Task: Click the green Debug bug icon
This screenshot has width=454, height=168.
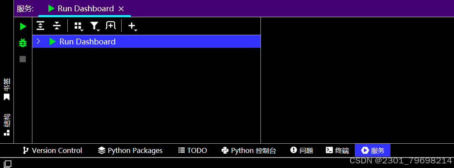Action: pos(23,43)
